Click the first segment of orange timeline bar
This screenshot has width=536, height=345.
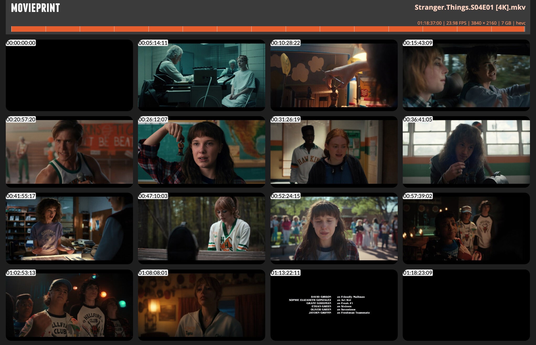point(28,29)
